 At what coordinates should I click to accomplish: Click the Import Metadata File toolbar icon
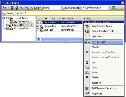(x=27, y=8)
